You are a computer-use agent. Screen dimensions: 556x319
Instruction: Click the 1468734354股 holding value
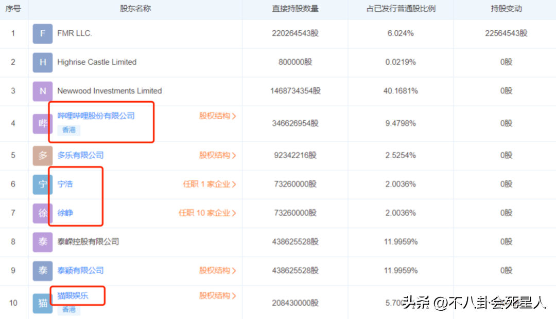tap(296, 91)
